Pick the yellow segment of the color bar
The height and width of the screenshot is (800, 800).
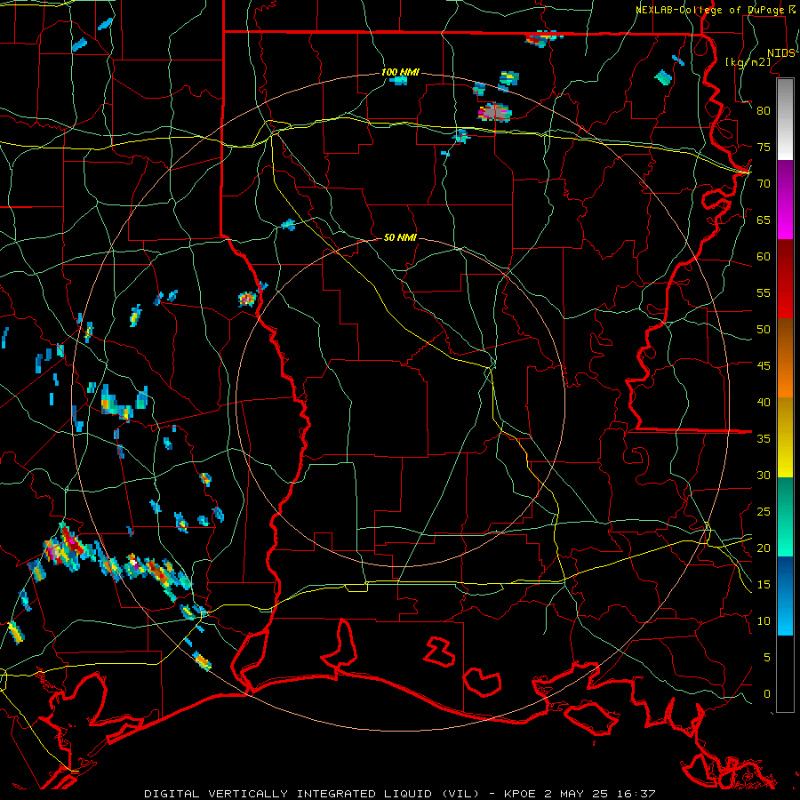coord(785,437)
